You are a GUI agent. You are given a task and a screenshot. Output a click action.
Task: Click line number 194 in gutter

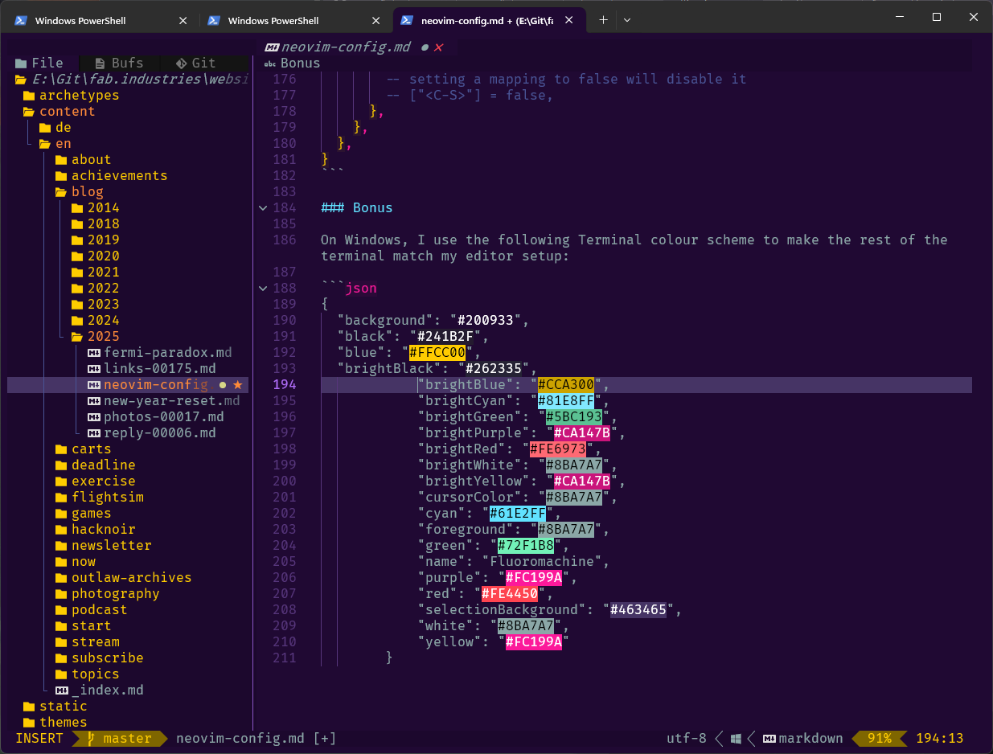(x=284, y=384)
